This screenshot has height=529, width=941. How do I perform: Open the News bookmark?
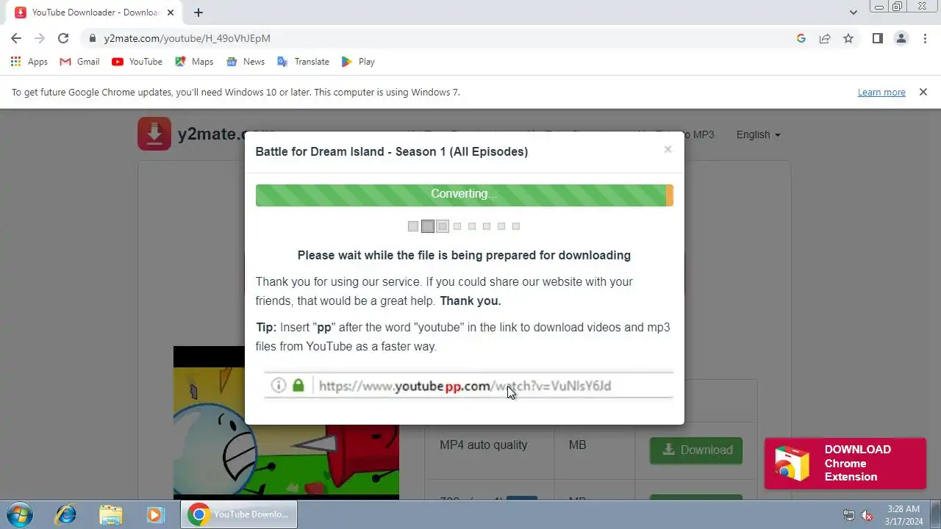pos(246,62)
